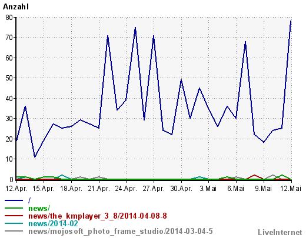
Task: Click the LiveInternet watermark text
Action: click(280, 233)
